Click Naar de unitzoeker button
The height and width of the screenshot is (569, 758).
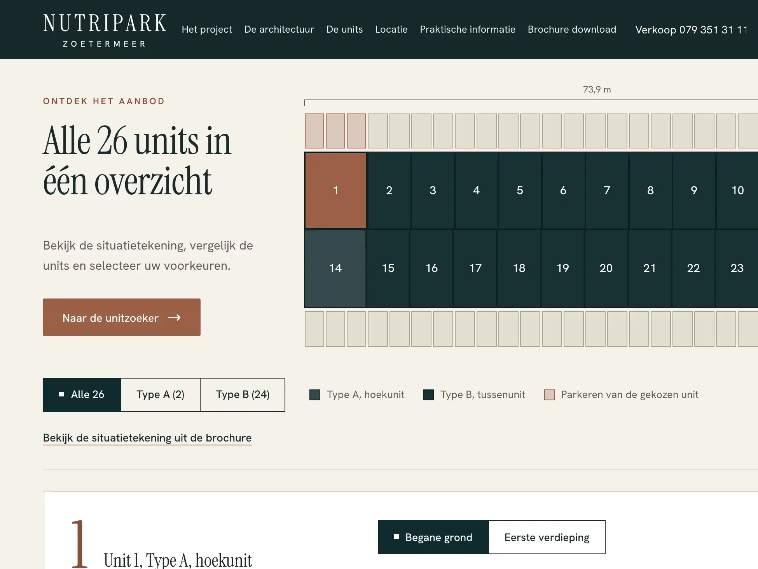[122, 317]
